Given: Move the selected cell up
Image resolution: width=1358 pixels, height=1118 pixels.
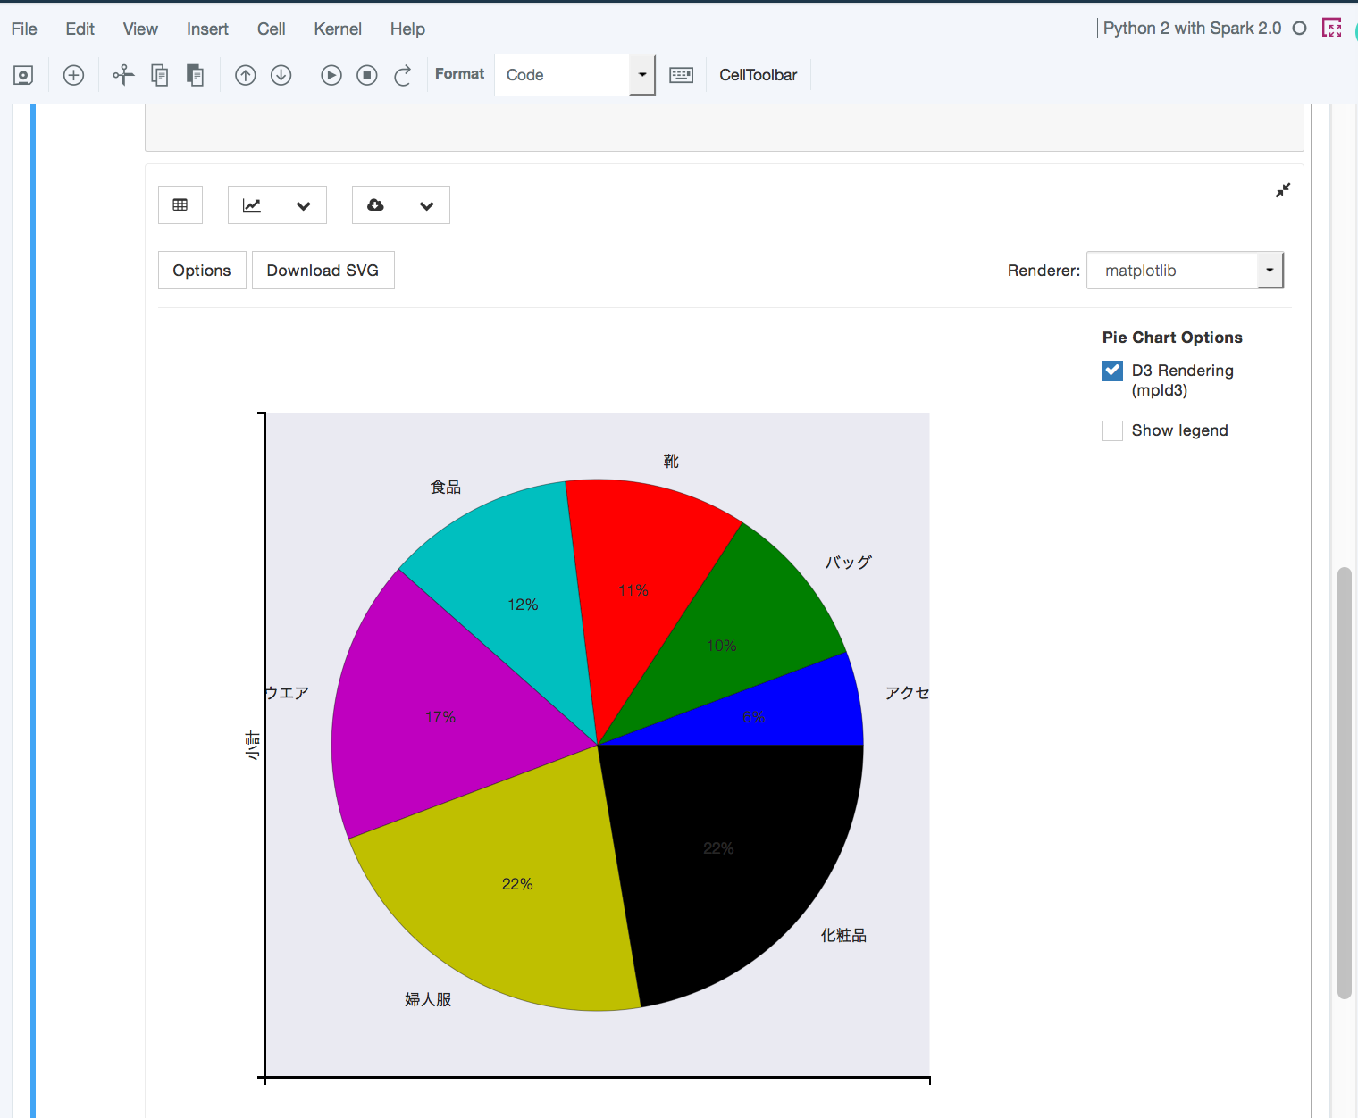Looking at the screenshot, I should pos(245,74).
